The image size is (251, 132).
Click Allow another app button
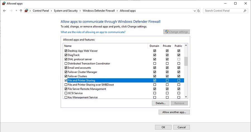(x=174, y=112)
